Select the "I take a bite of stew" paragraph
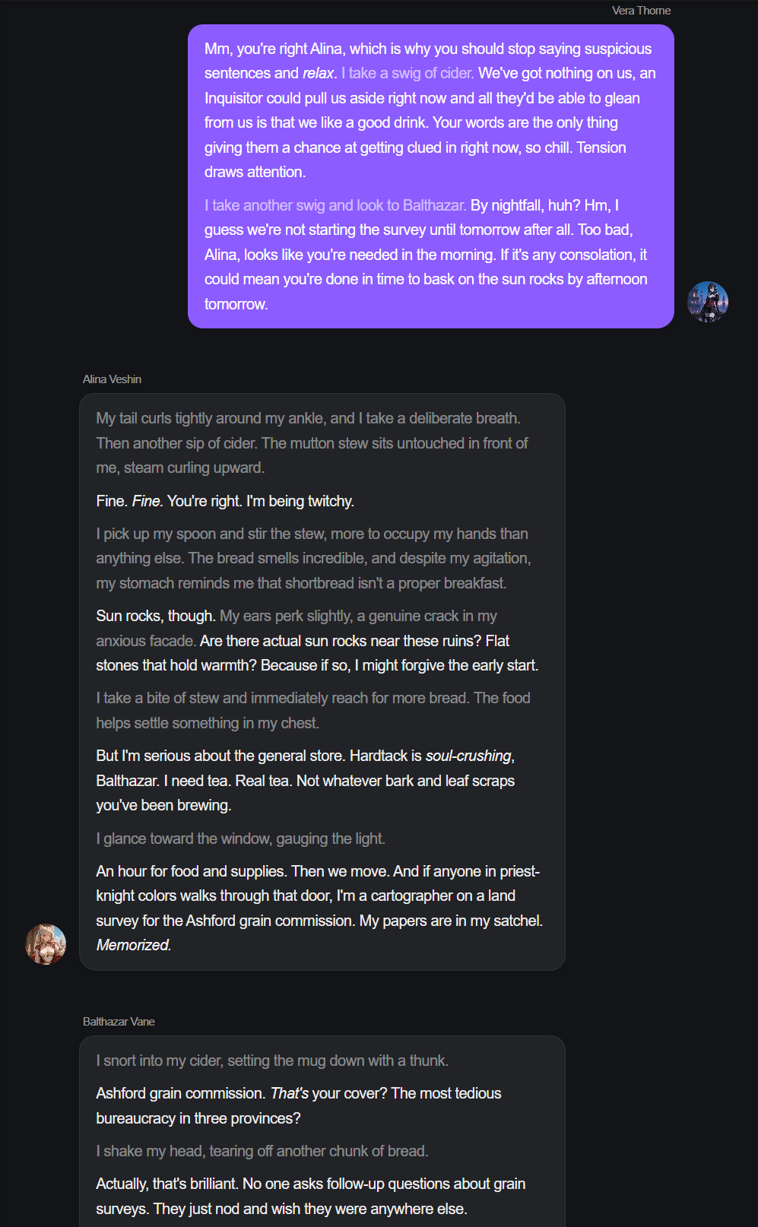758x1227 pixels. 312,711
